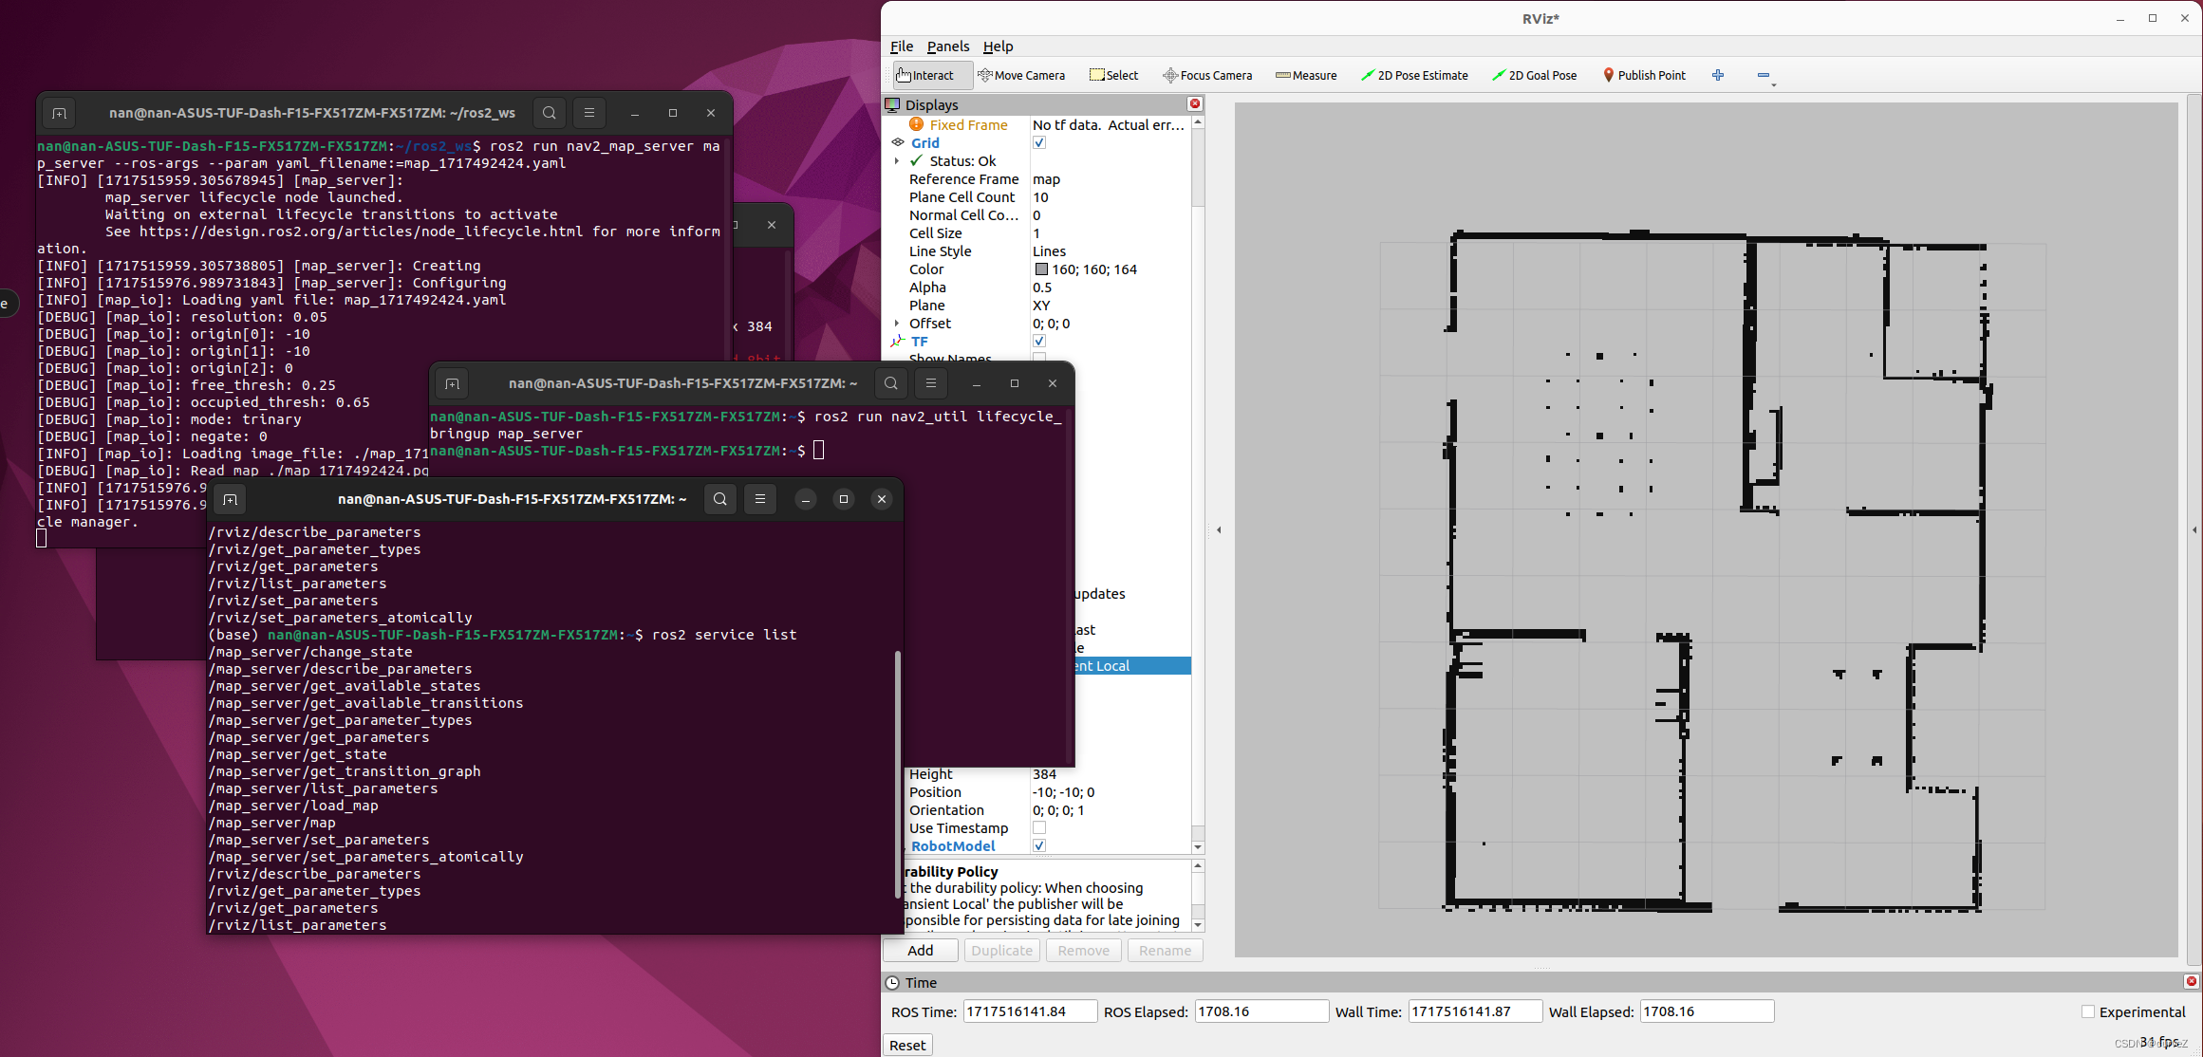This screenshot has width=2203, height=1057.
Task: Activate the Publish Point tool
Action: coord(1644,75)
